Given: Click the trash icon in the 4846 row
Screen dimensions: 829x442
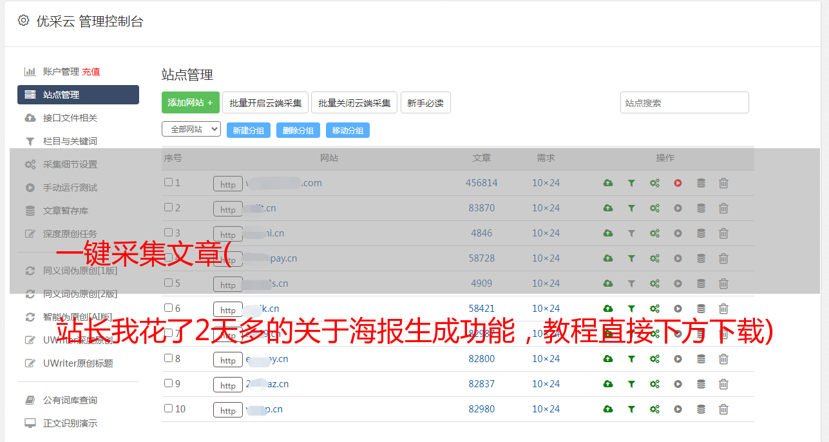Looking at the screenshot, I should tap(723, 233).
